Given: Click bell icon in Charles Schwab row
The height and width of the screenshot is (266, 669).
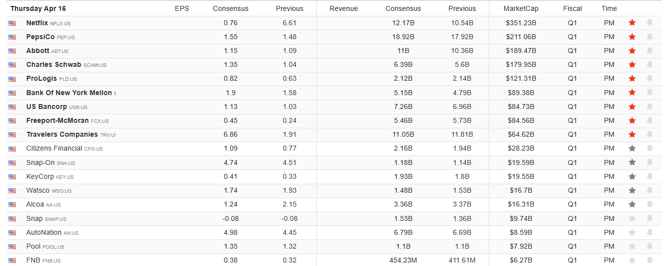Looking at the screenshot, I should coord(650,64).
